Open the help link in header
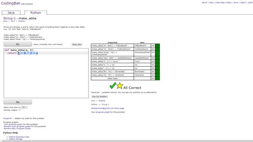Viewport: 253px width, 142px height. point(211,3)
